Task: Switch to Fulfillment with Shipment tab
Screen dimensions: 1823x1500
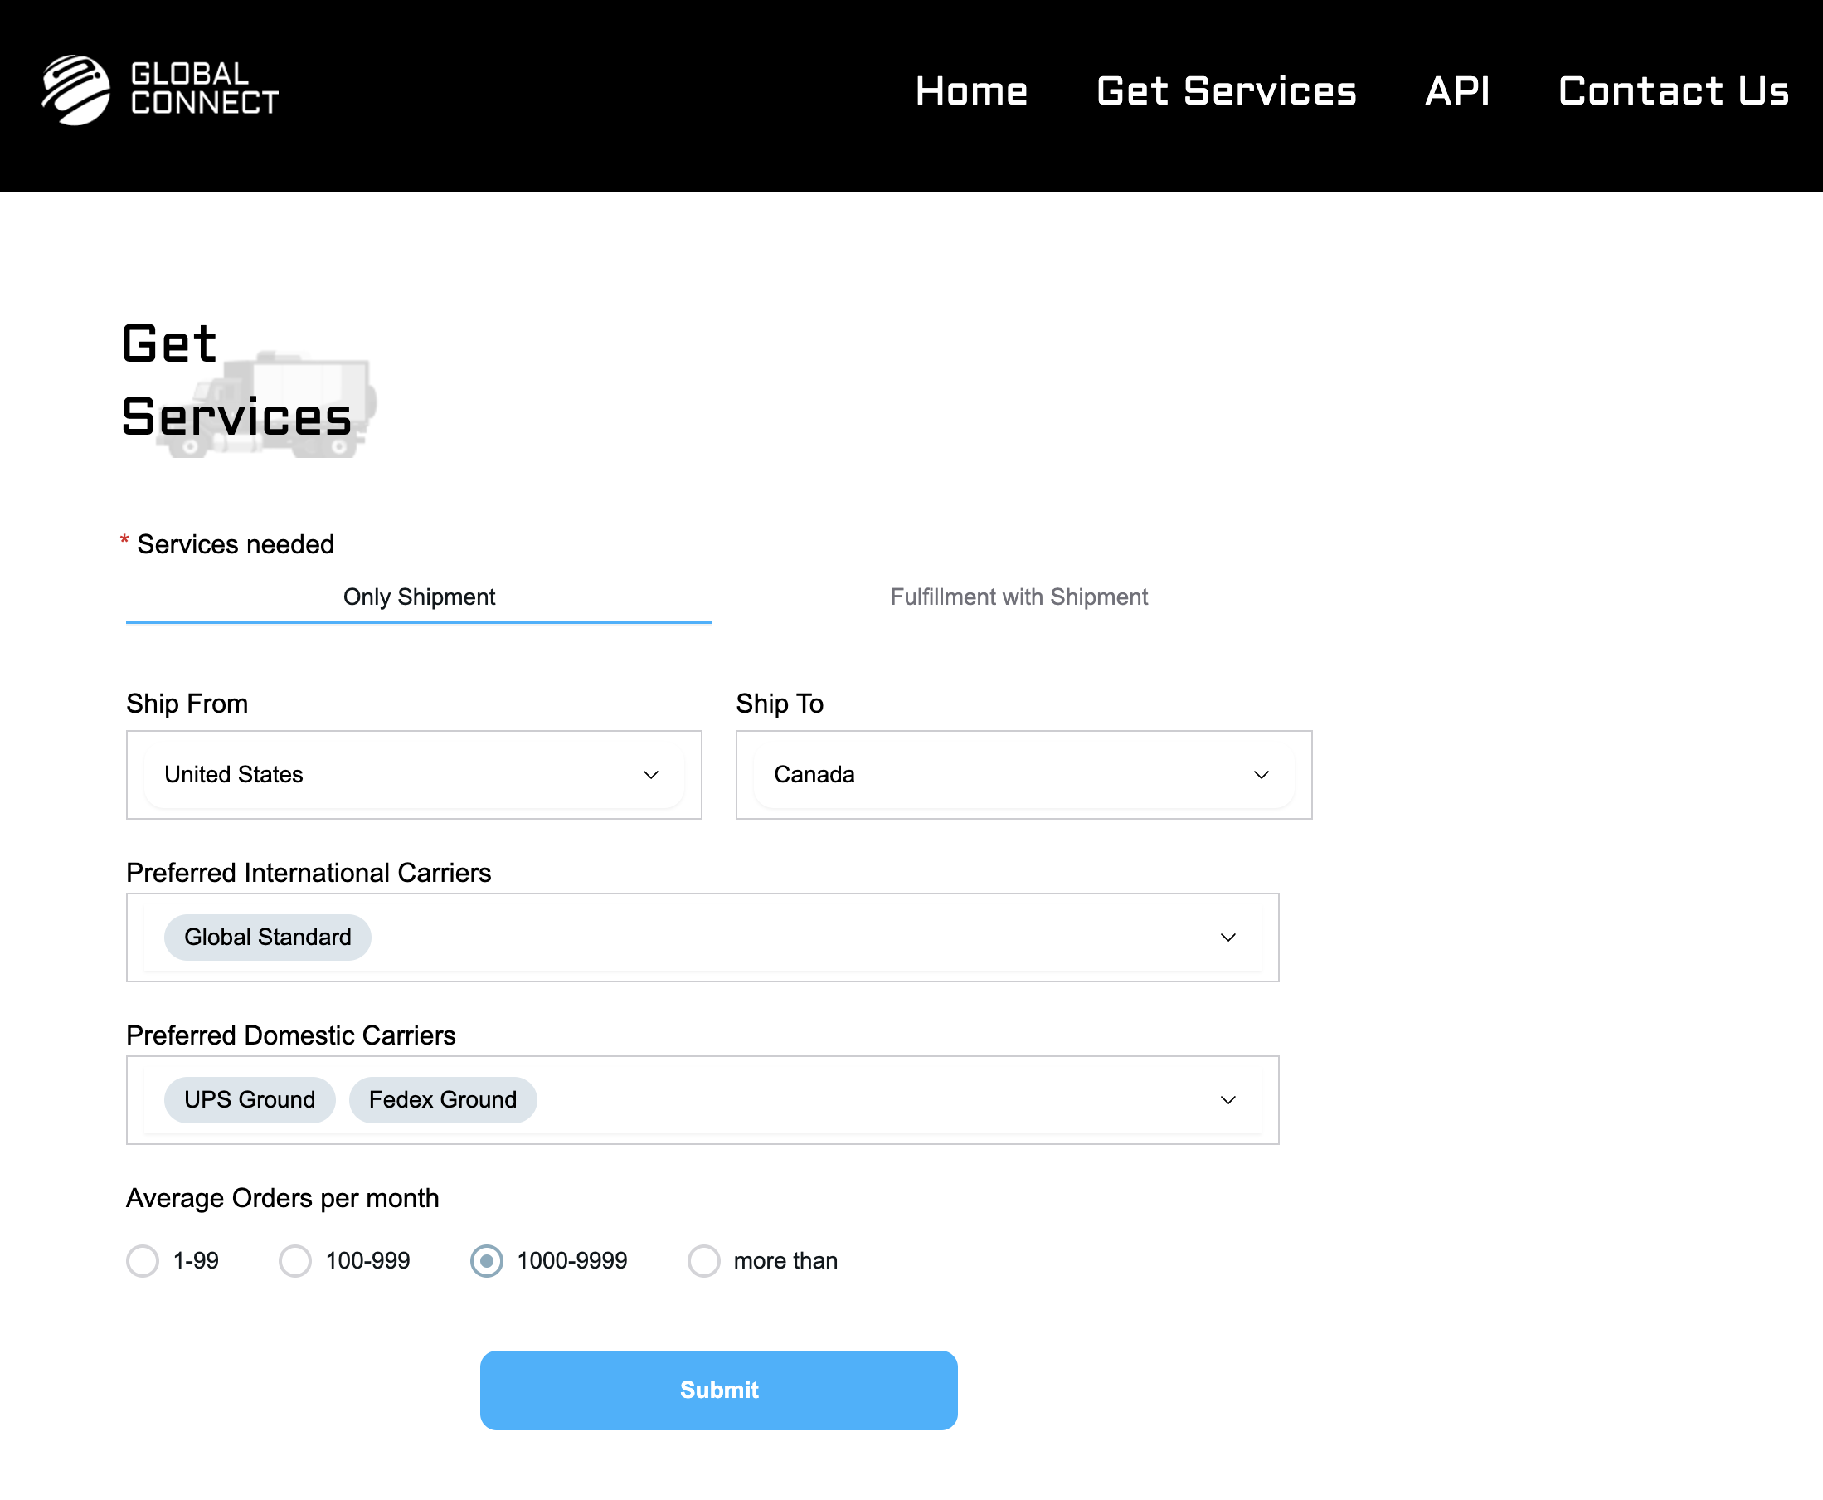Action: click(1018, 597)
